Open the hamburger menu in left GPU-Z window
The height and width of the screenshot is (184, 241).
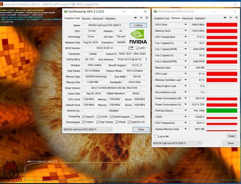[x=147, y=18]
